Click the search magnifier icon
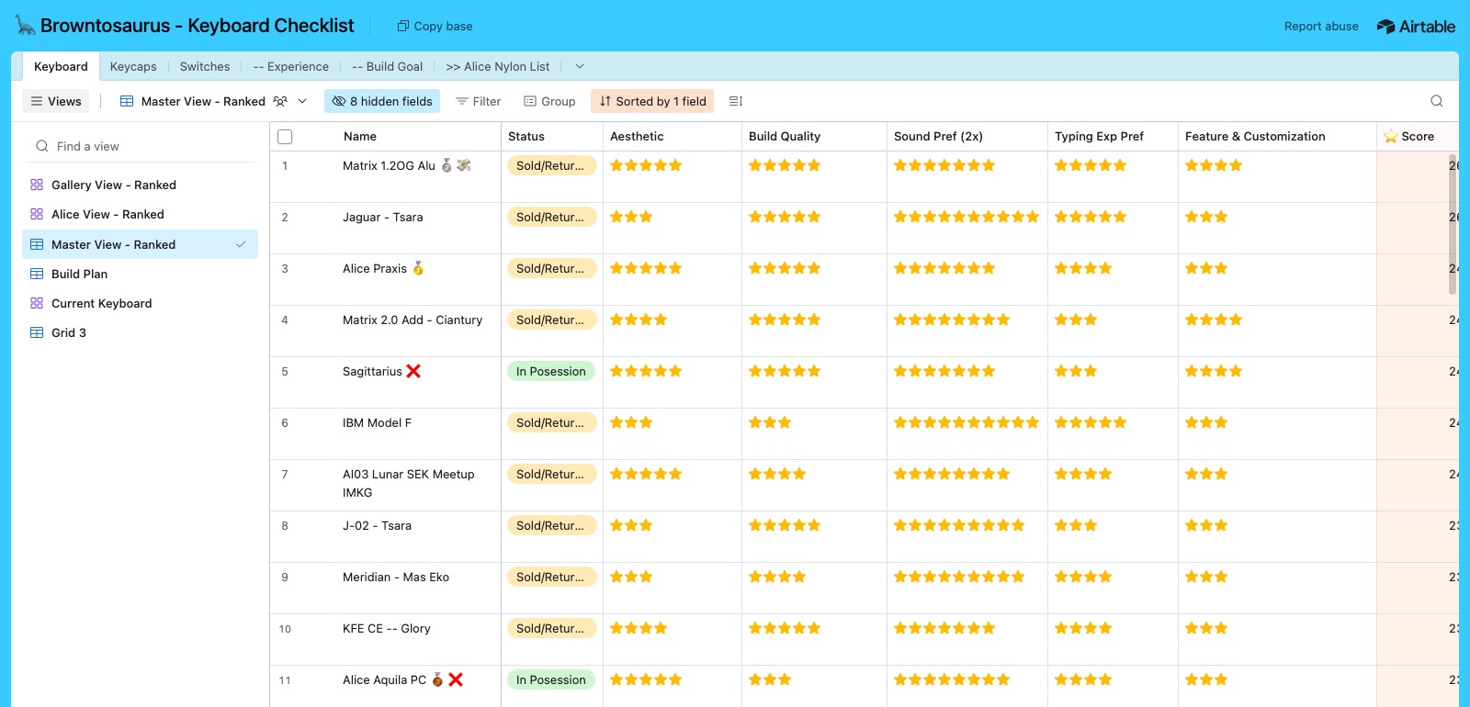The height and width of the screenshot is (707, 1470). 1437,101
